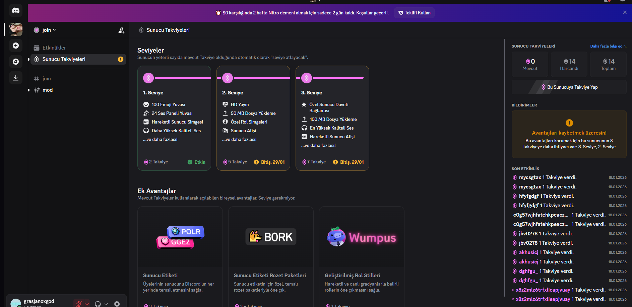Viewport: 632px width, 307px height.
Task: Click the green Etkin checkmark icon
Action: point(190,162)
